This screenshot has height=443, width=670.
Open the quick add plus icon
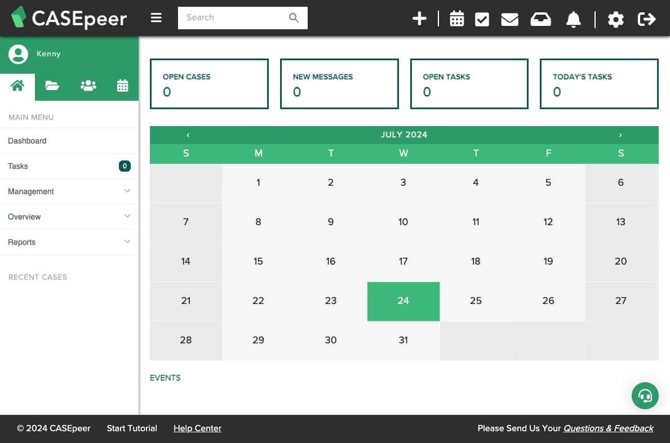click(419, 19)
